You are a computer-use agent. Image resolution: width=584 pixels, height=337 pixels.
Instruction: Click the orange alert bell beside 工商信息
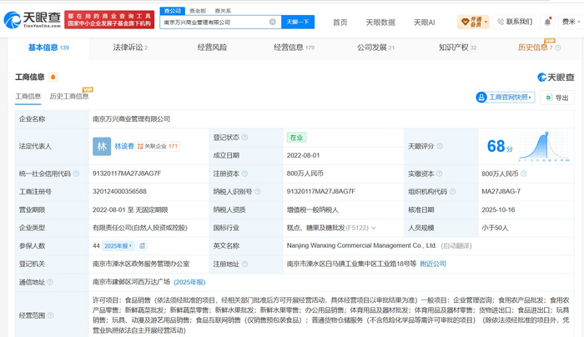coord(53,77)
